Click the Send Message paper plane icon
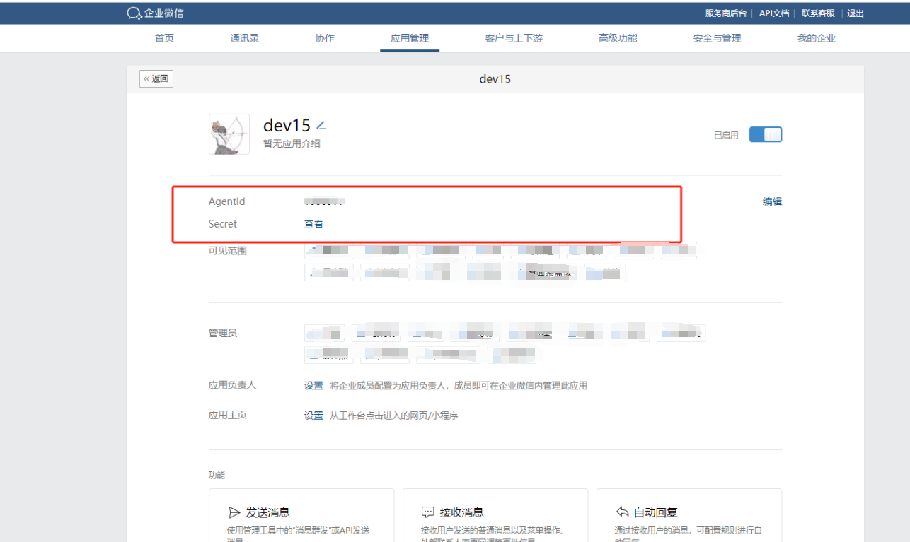910x542 pixels. [234, 512]
